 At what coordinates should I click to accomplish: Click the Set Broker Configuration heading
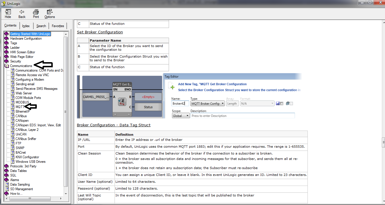tap(100, 32)
